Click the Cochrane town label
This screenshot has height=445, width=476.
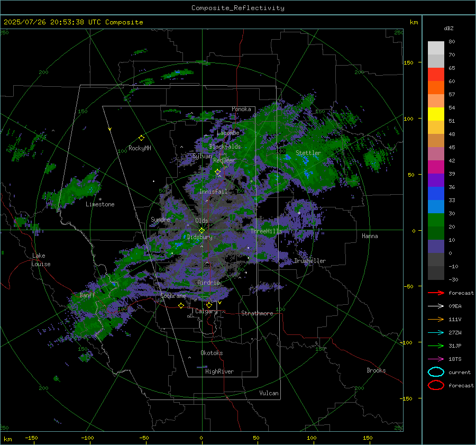point(173,296)
